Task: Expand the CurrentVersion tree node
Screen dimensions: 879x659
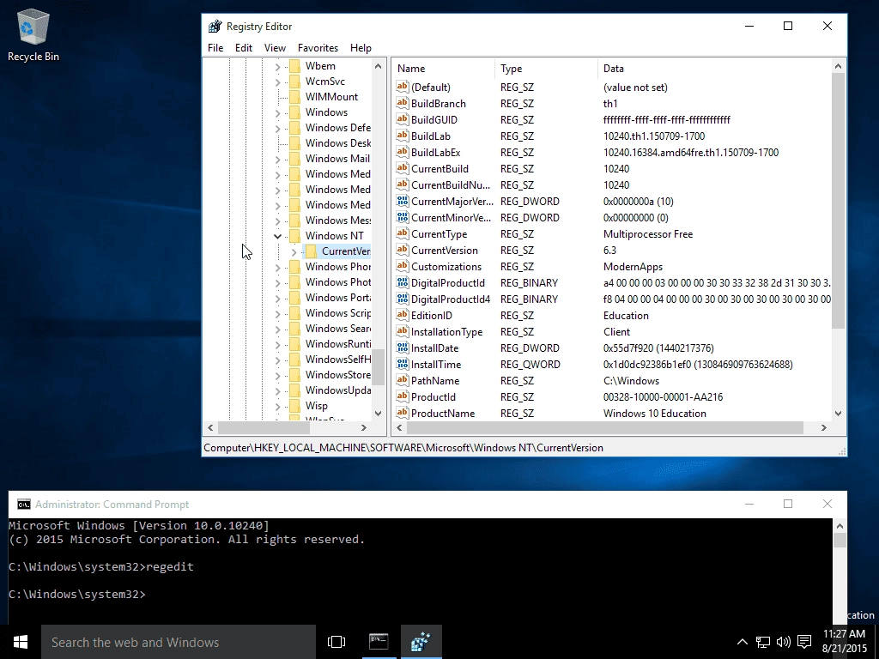Action: (294, 252)
